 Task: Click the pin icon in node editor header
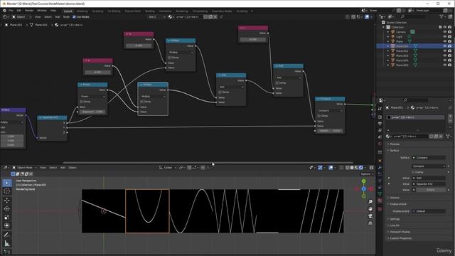(x=221, y=17)
